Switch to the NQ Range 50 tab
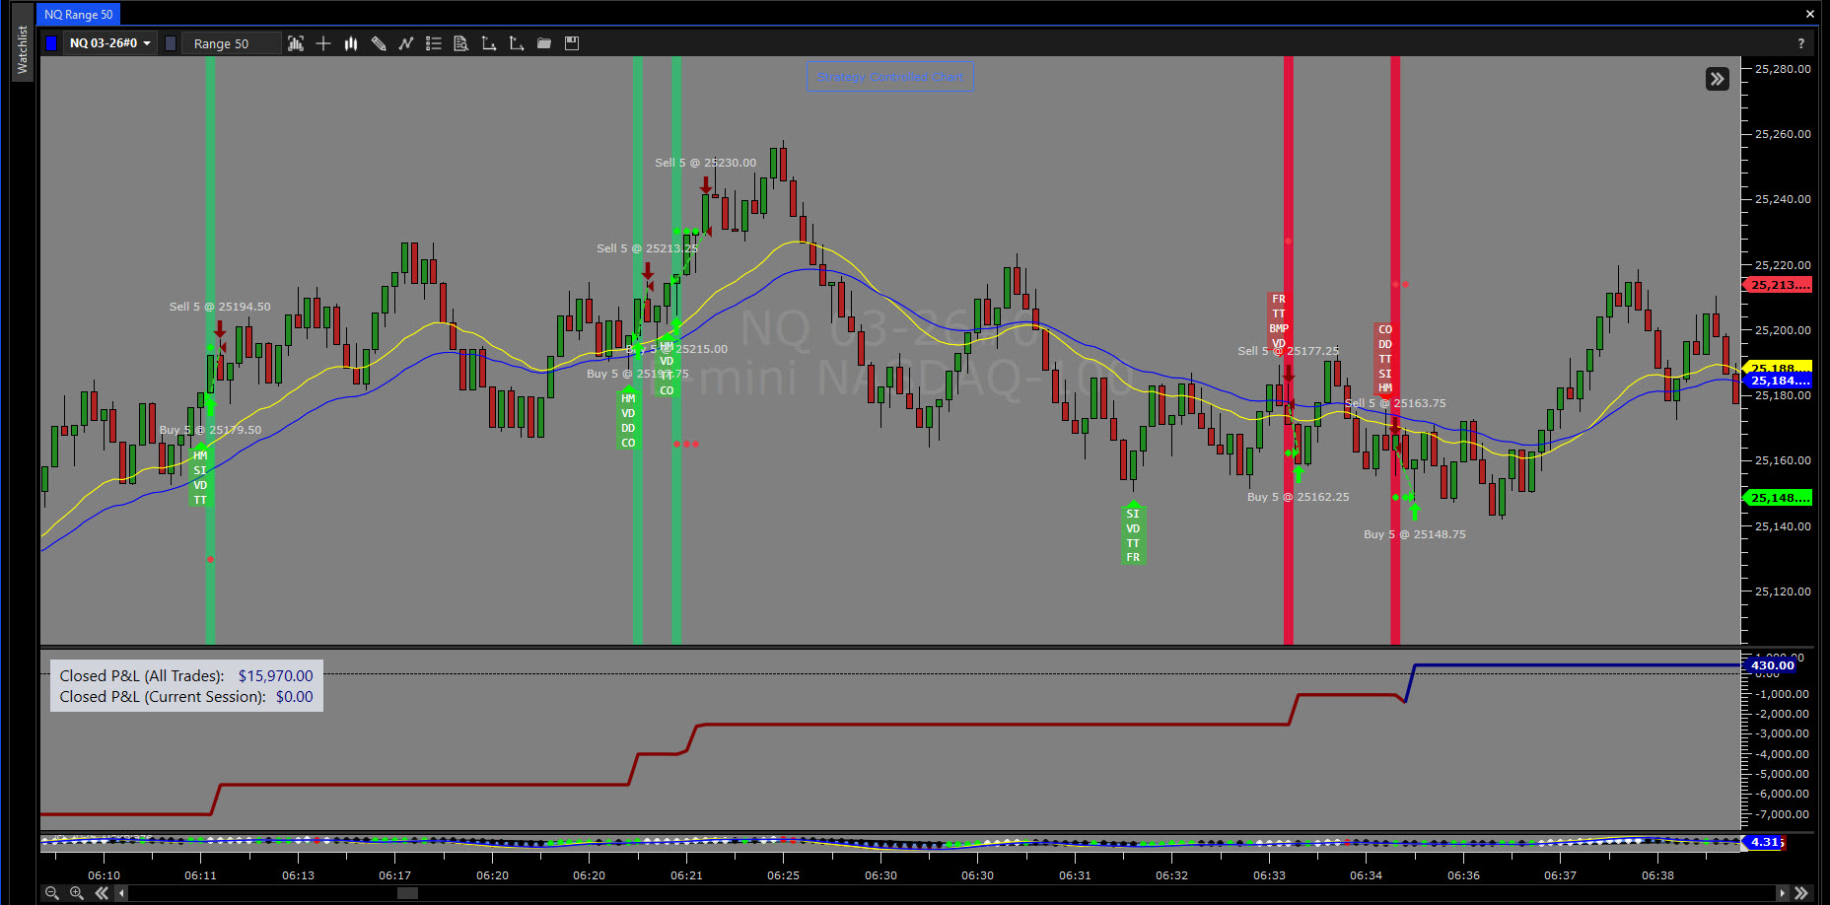Screen dimensions: 1830x905 point(78,15)
